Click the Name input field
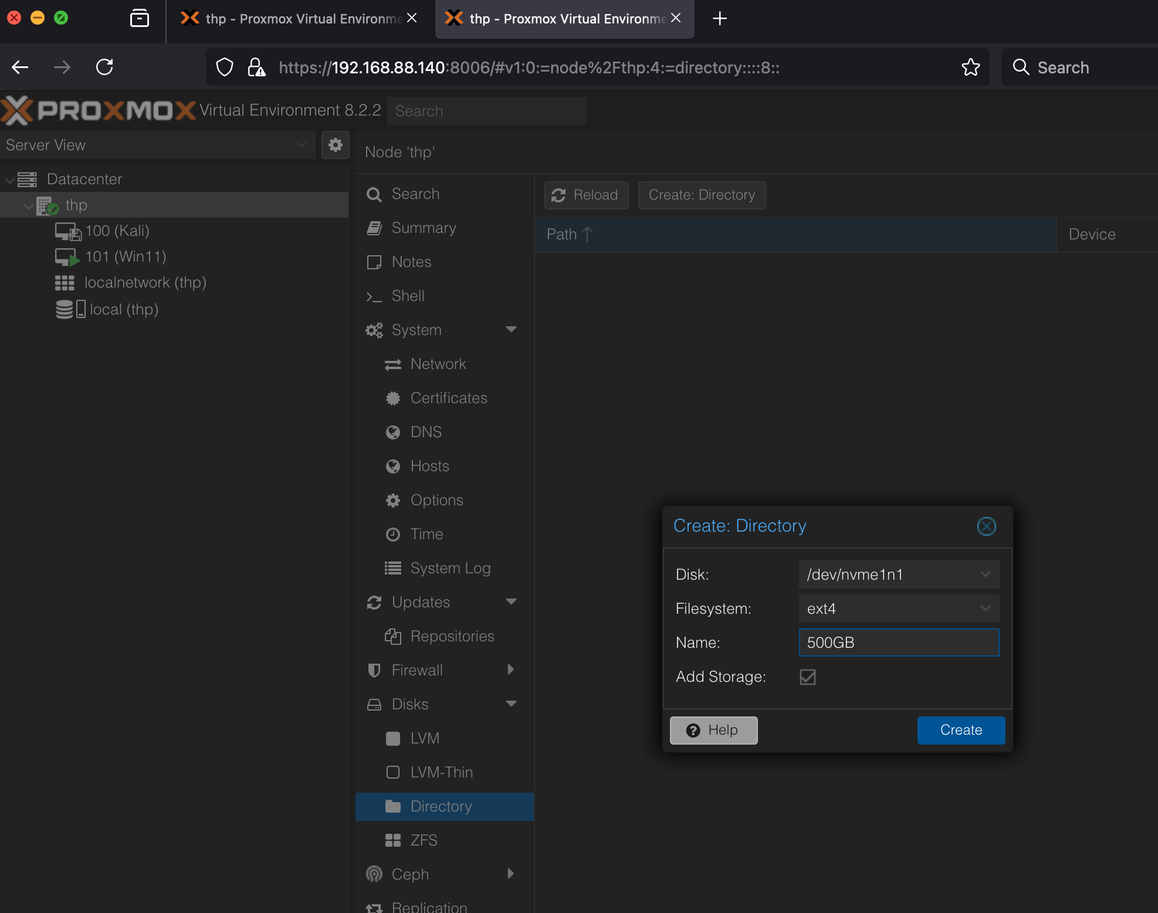The image size is (1158, 913). coord(898,643)
